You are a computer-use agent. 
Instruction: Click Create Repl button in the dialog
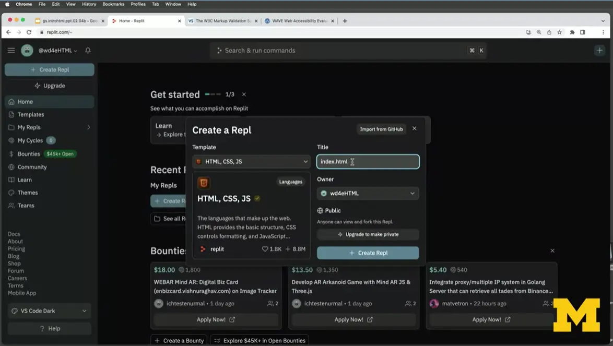(368, 253)
